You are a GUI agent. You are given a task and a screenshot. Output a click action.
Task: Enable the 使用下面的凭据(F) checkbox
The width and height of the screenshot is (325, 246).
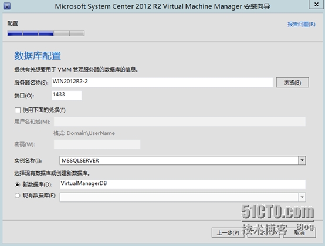pyautogui.click(x=18, y=110)
